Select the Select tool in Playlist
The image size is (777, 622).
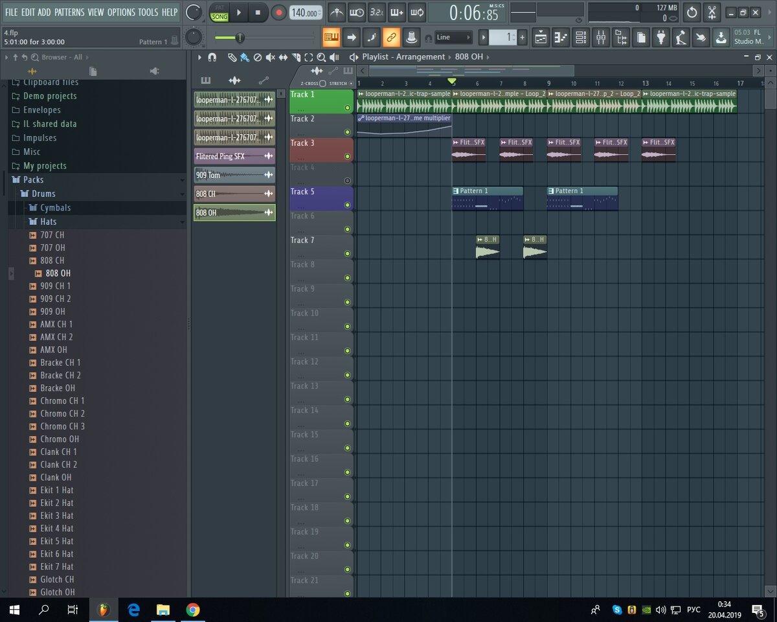[x=309, y=57]
